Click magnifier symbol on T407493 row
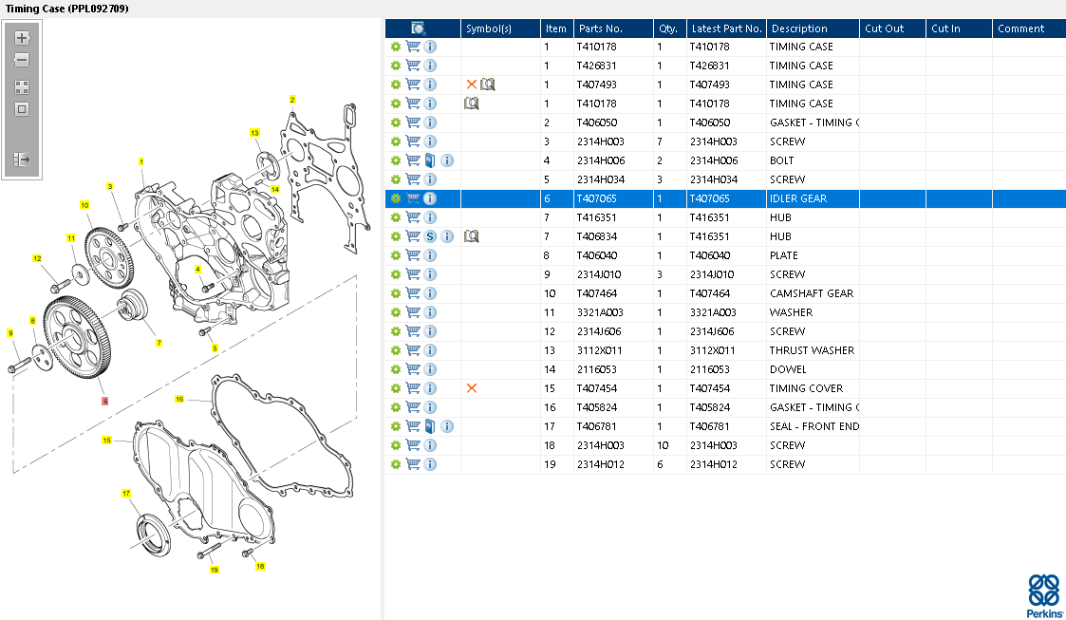1066x620 pixels. coord(488,85)
